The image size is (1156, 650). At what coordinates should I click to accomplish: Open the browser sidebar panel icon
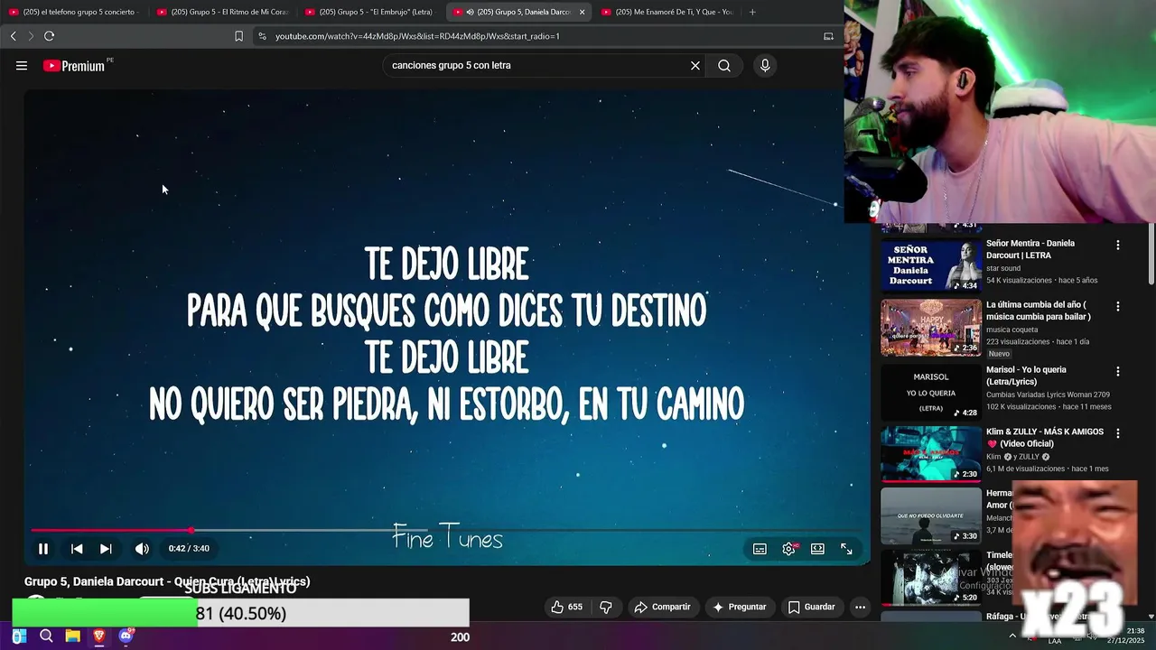[828, 36]
